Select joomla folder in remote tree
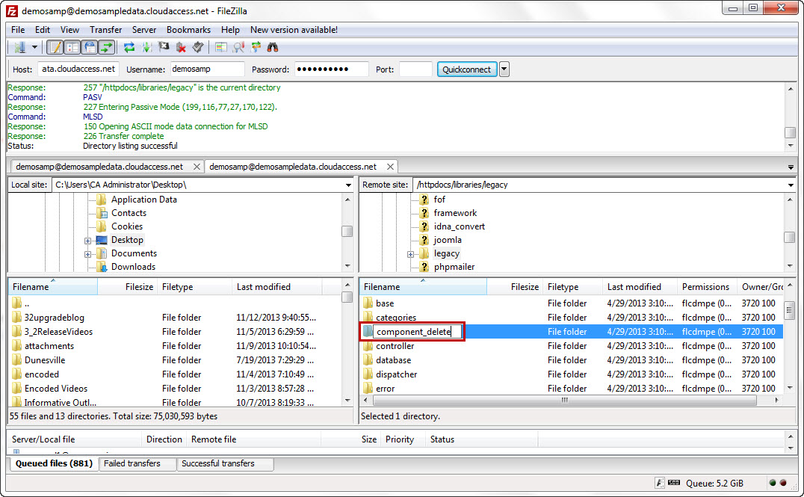804x497 pixels. [448, 239]
